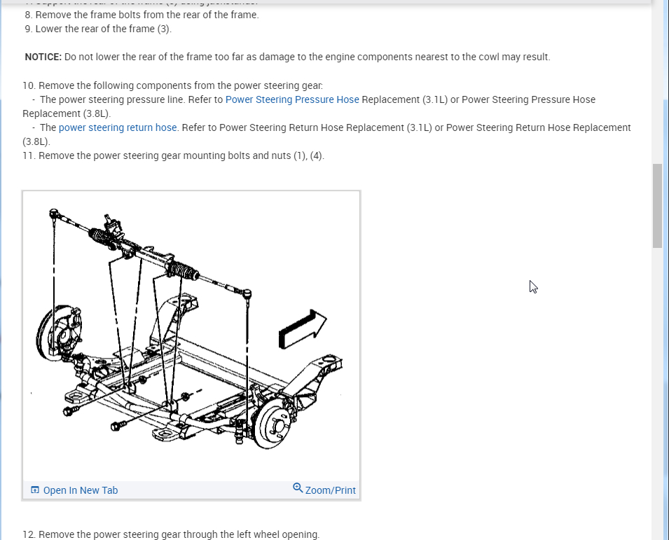Open the power steering return hose link
669x540 pixels.
[117, 127]
